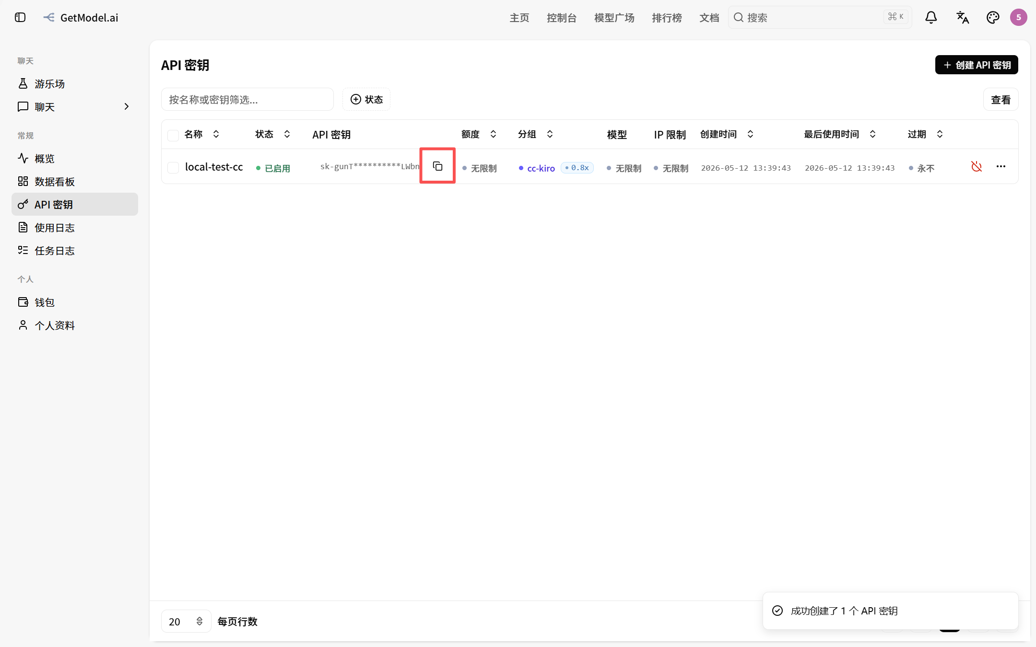Sort by 过期 column
This screenshot has height=647, width=1036.
point(926,134)
